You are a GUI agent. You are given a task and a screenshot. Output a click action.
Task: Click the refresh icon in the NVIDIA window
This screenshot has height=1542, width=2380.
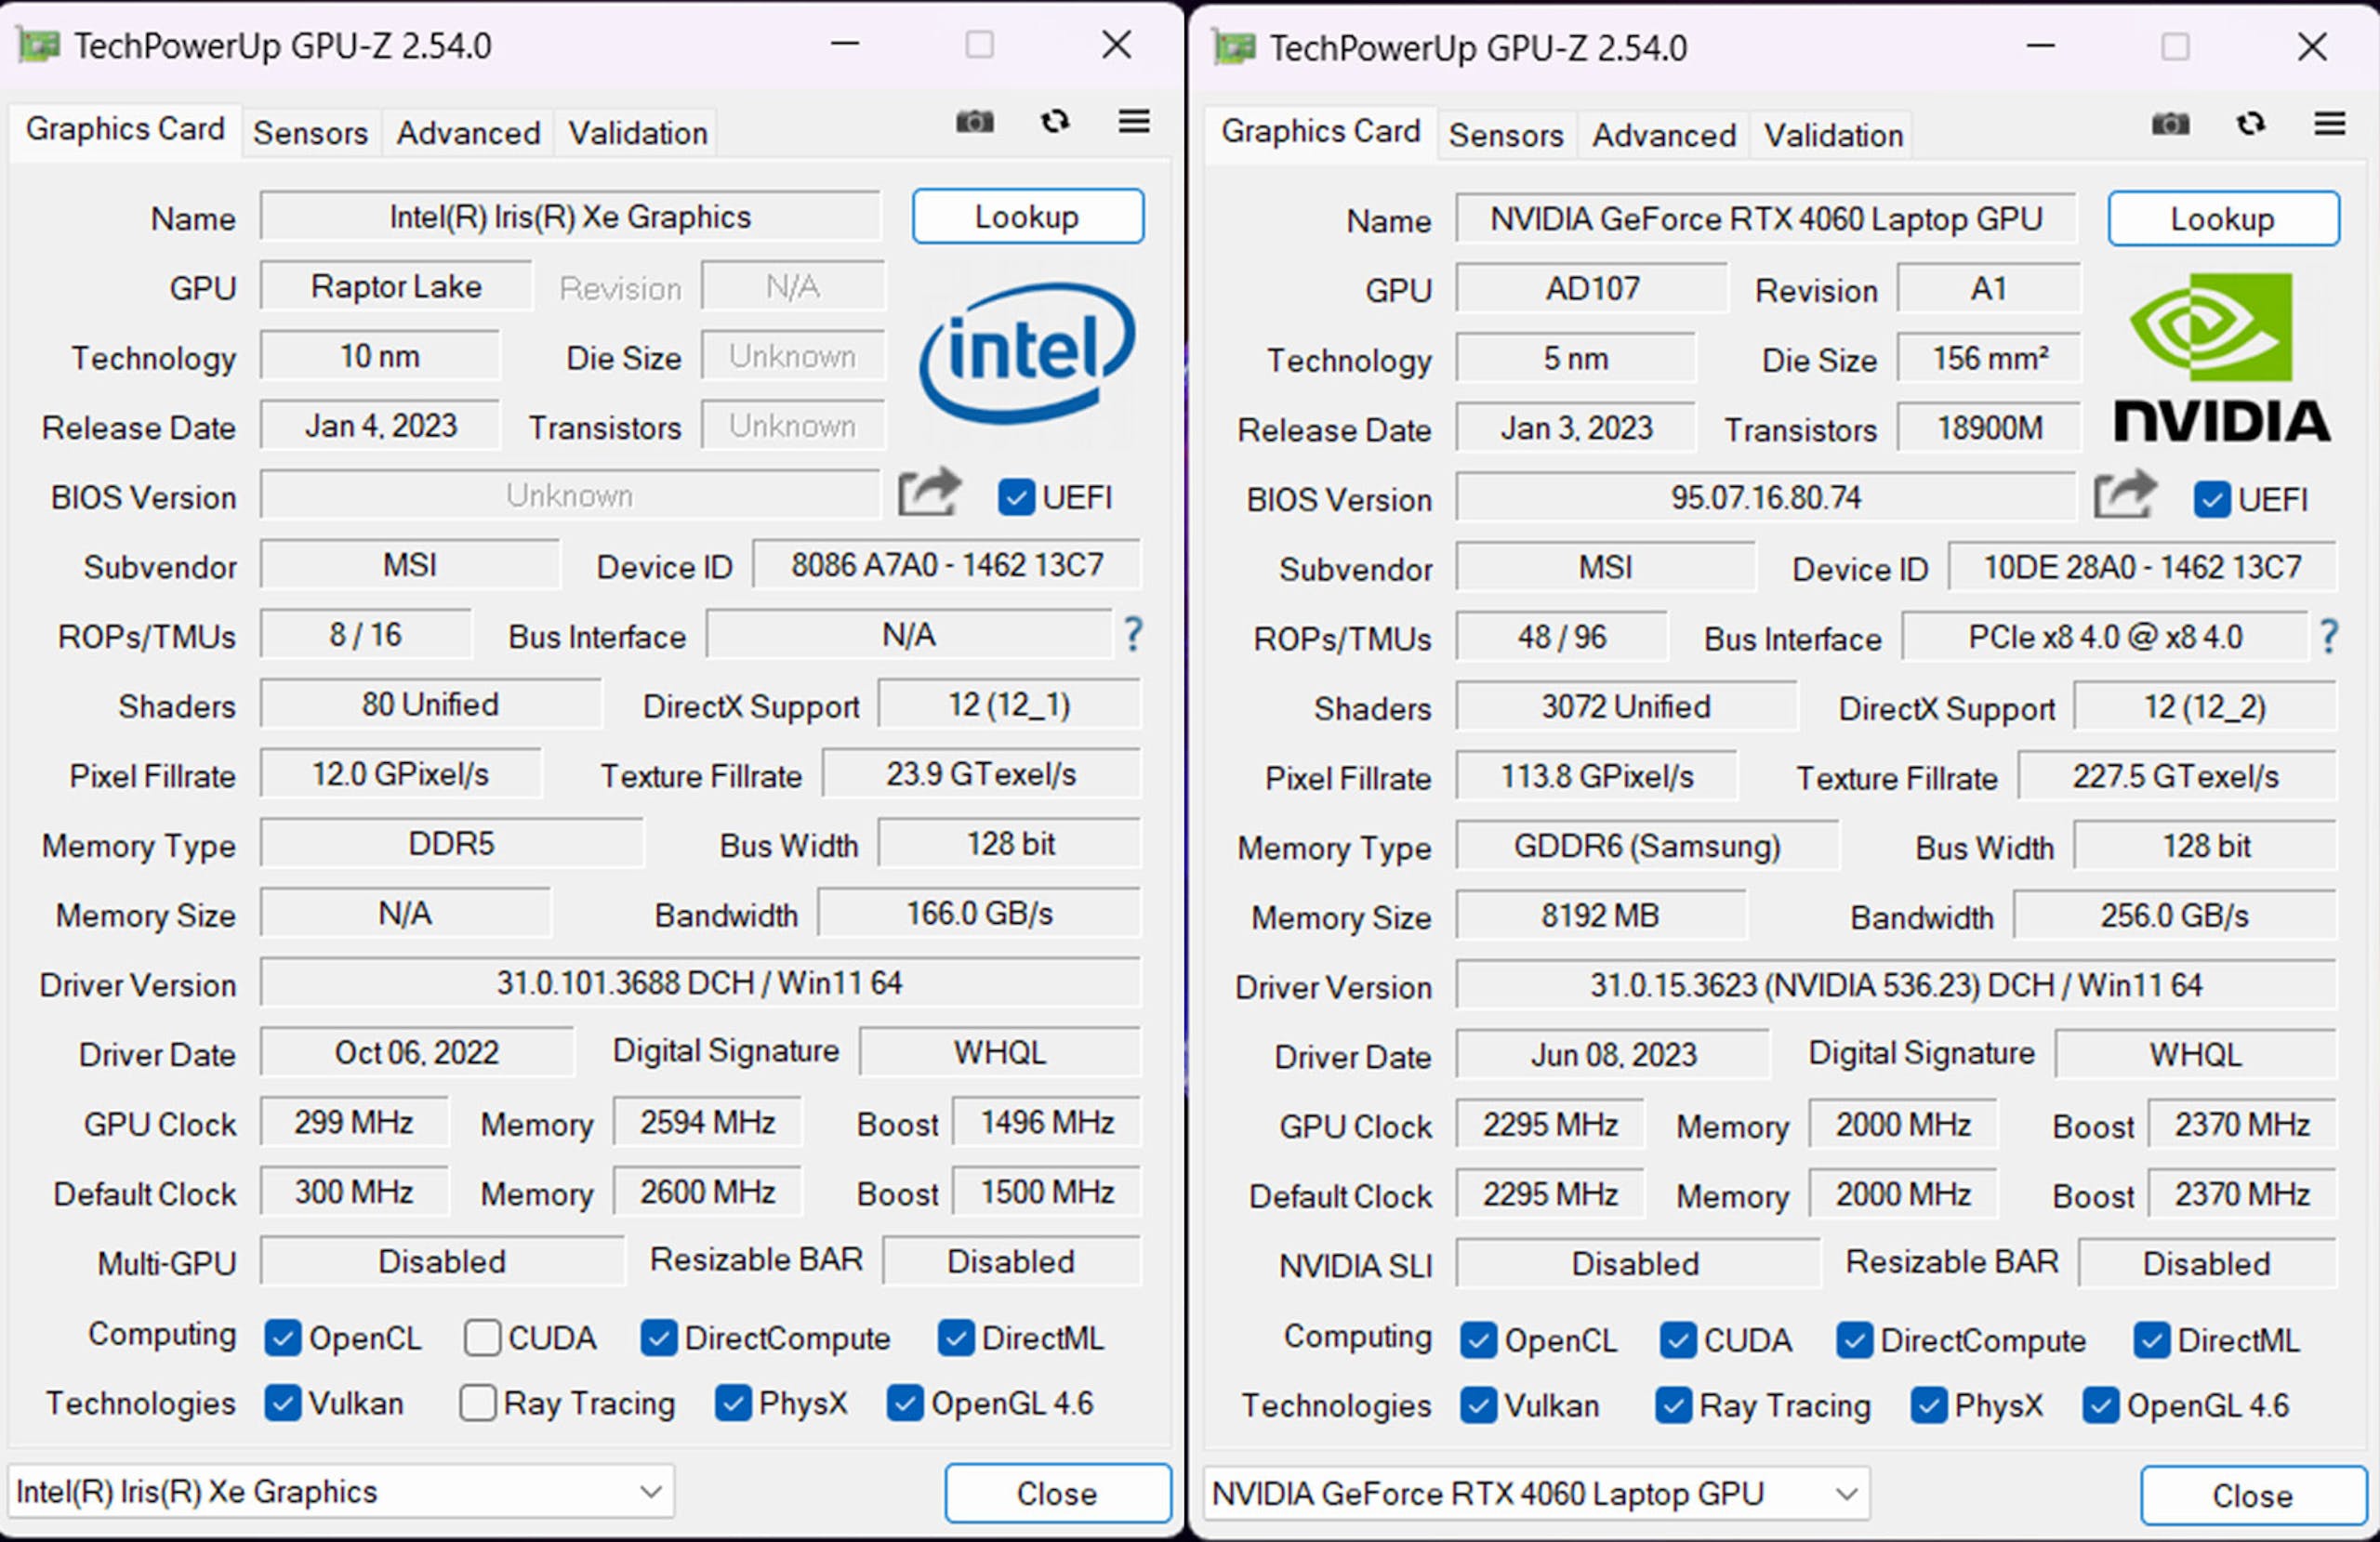(x=2250, y=124)
